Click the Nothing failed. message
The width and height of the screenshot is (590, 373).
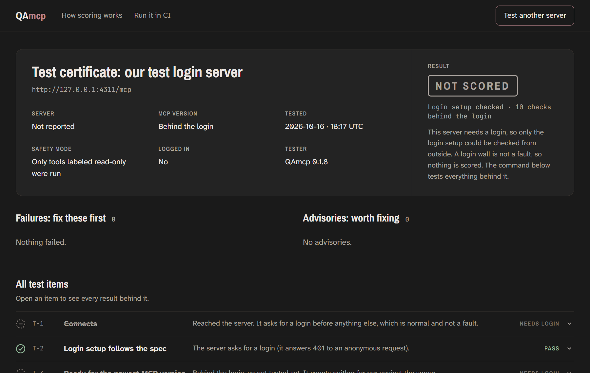coord(41,242)
